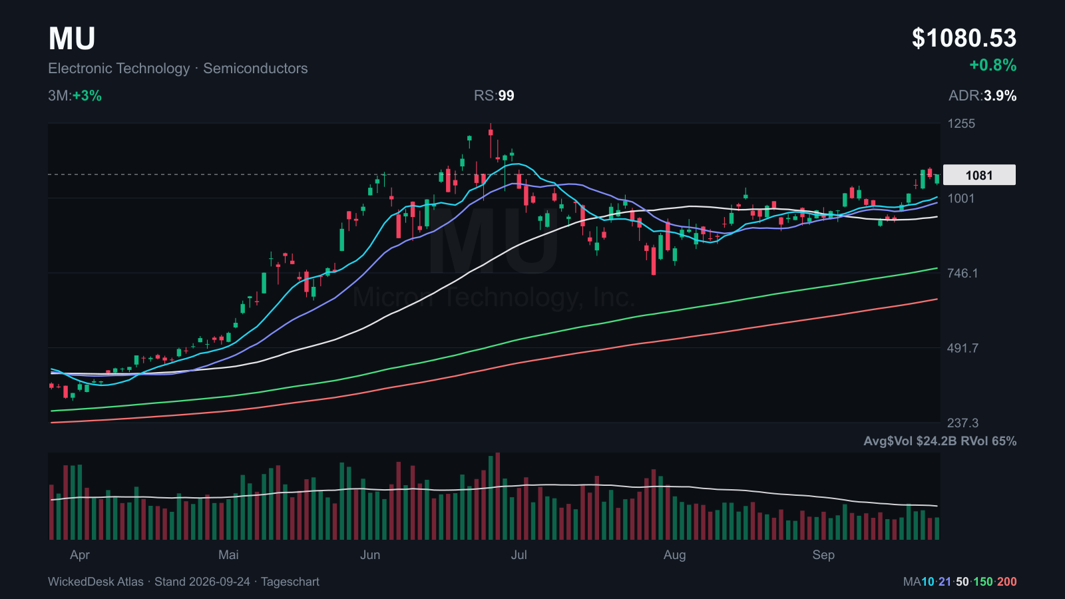Click the 1255 price axis label
This screenshot has height=599, width=1065.
961,124
